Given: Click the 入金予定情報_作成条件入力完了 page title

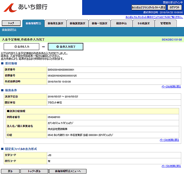Looking at the screenshot, I should 23,40.
